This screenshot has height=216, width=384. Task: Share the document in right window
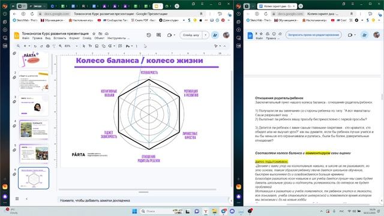pos(364,35)
